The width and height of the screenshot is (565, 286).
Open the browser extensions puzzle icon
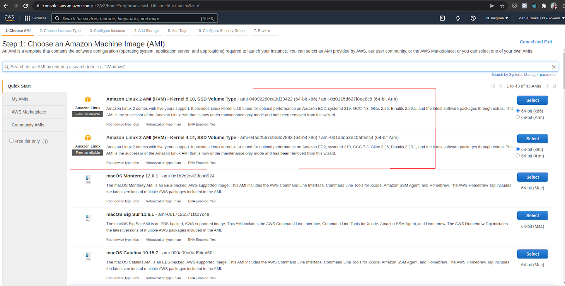tap(544, 6)
